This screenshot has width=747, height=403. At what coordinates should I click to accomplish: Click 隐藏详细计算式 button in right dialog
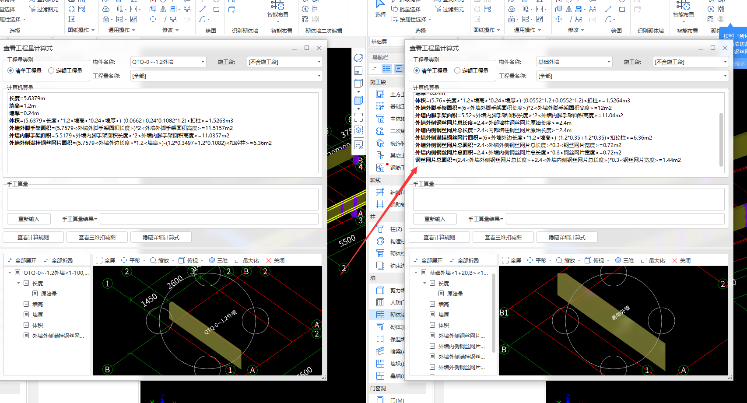click(567, 237)
